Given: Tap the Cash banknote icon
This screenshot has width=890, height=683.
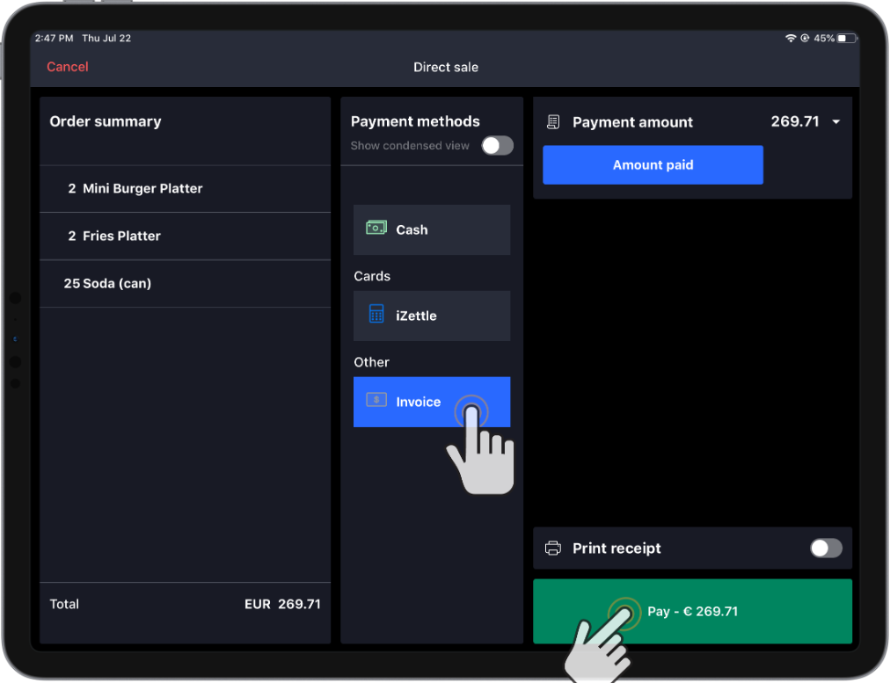Looking at the screenshot, I should coord(376,229).
